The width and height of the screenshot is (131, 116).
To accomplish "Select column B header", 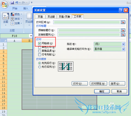I will pos(27,40).
